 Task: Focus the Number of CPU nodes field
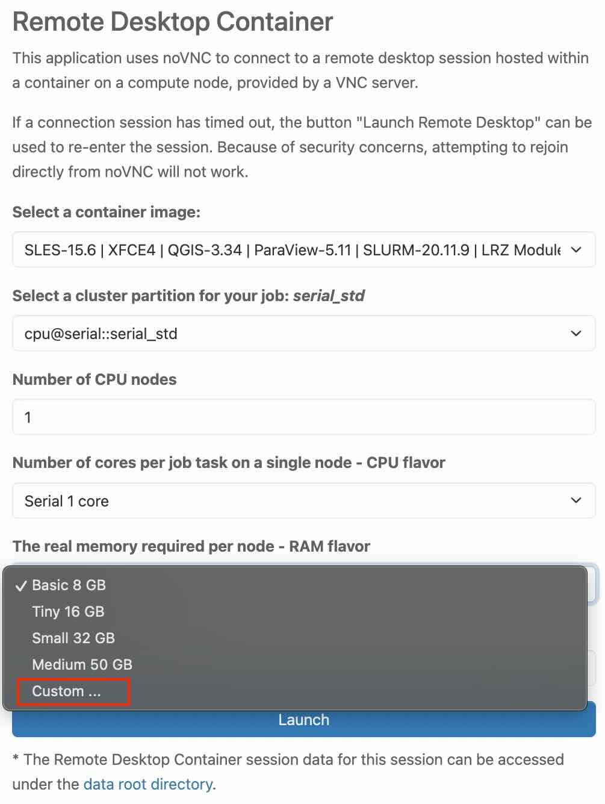point(303,417)
